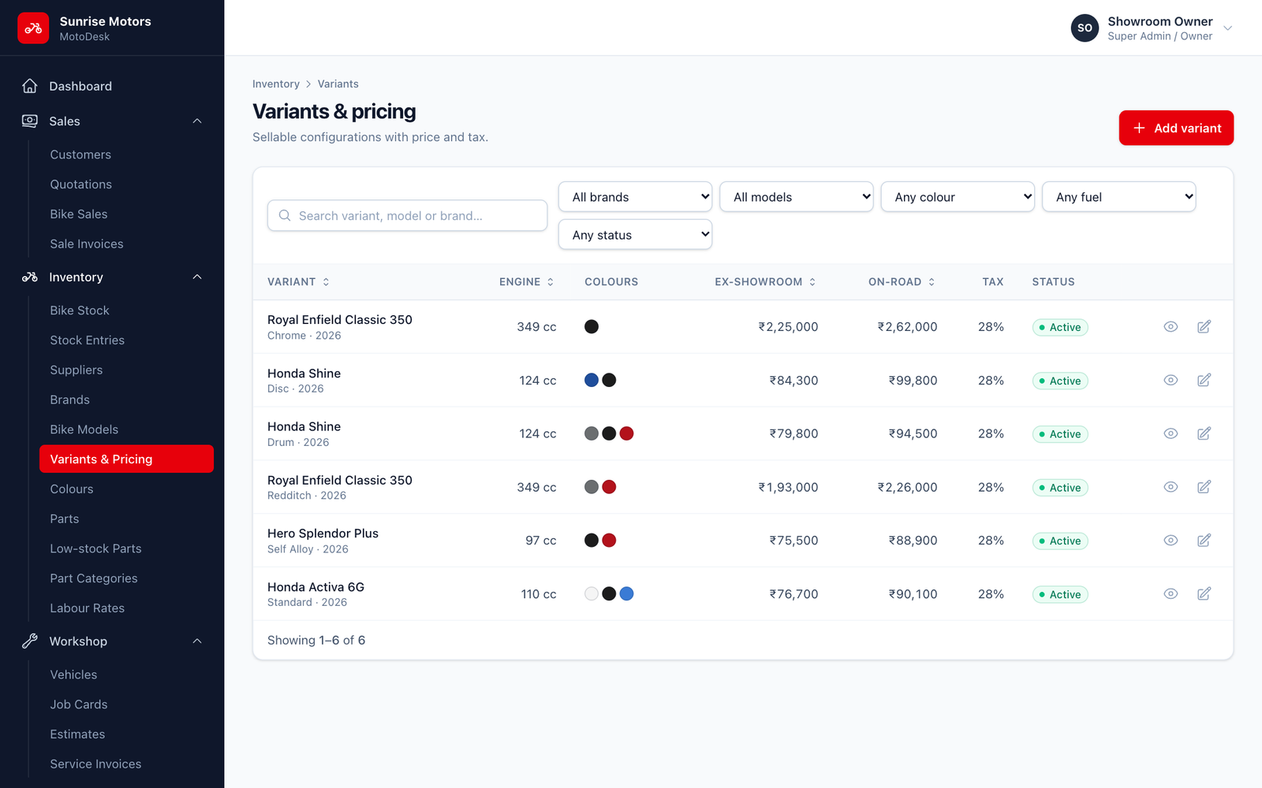Open the Any colour filter dropdown

(958, 197)
